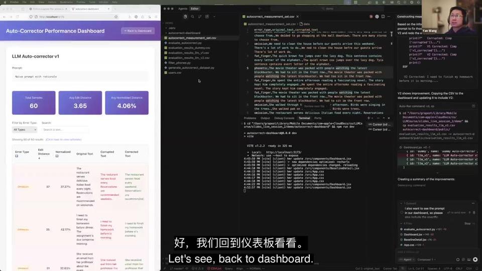482x271 pixels.
Task: Close the terminal panel
Action: point(389,118)
